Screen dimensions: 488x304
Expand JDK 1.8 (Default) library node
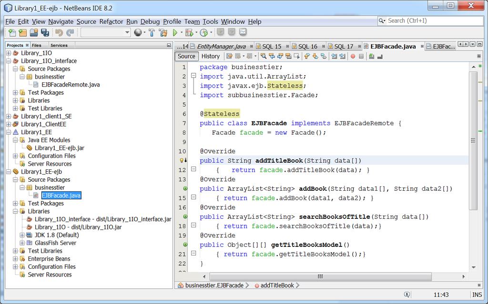click(22, 235)
